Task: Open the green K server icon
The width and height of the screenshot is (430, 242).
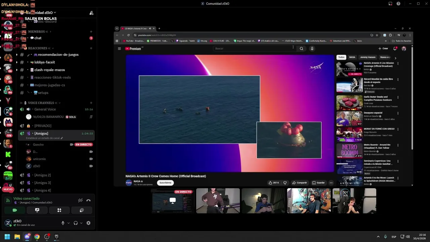Action: coord(8,155)
